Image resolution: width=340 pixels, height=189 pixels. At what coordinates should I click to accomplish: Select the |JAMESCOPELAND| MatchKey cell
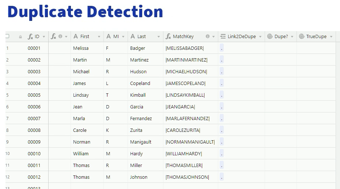pyautogui.click(x=190, y=83)
